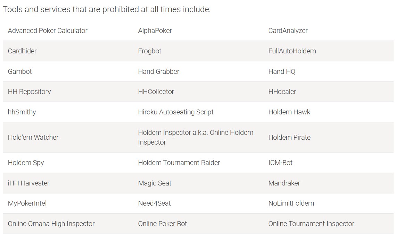Click the Frogbot text
This screenshot has width=396, height=234.
(149, 51)
